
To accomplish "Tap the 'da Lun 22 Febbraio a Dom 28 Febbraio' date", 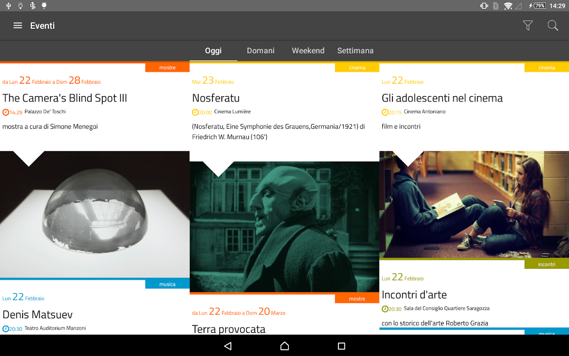I will pyautogui.click(x=52, y=81).
